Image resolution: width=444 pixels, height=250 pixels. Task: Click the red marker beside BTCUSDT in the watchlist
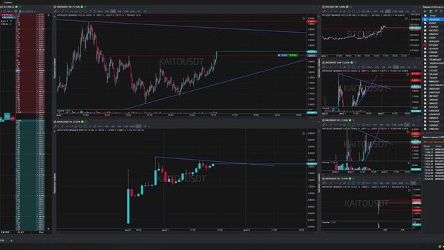pos(425,45)
